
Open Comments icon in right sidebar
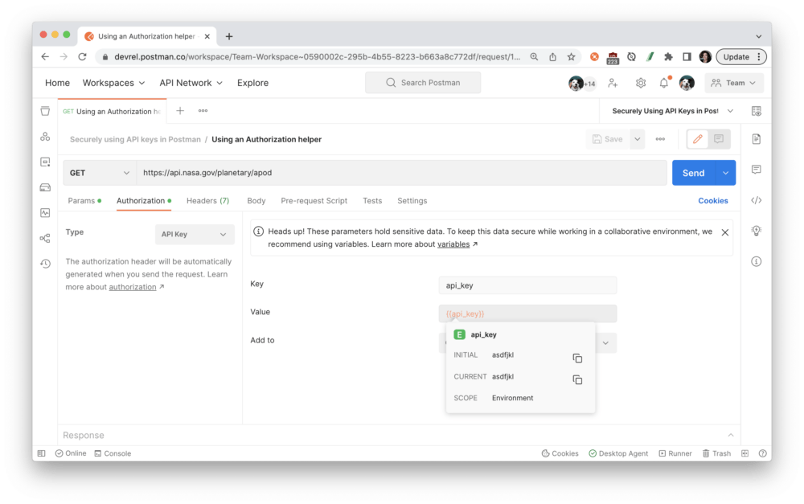coord(757,169)
